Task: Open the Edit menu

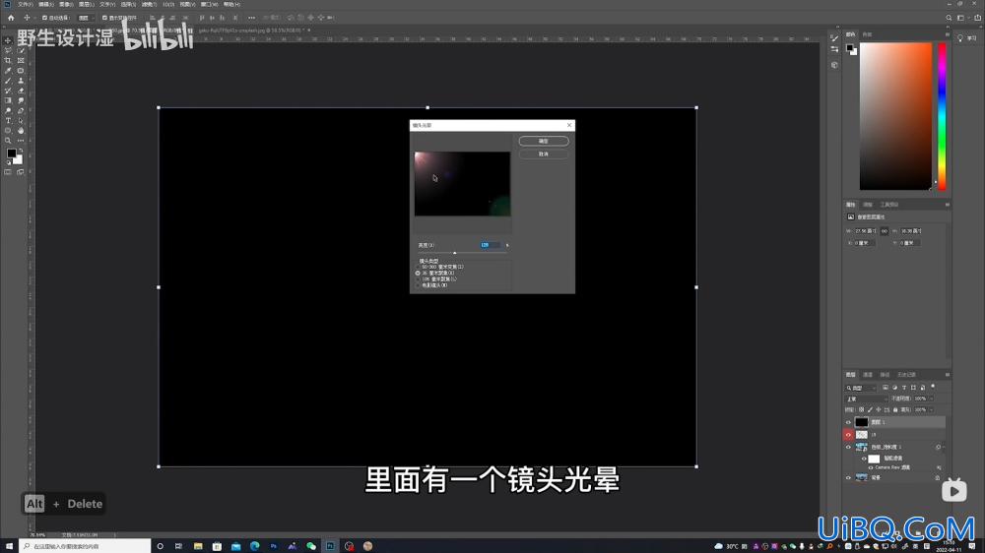Action: (x=46, y=4)
